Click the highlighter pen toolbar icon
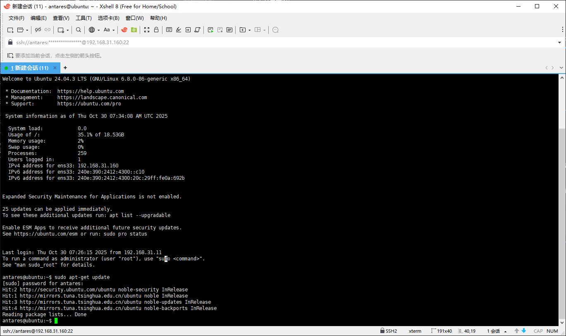 179,30
